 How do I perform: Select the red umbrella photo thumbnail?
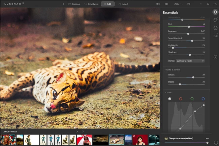coord(84,140)
